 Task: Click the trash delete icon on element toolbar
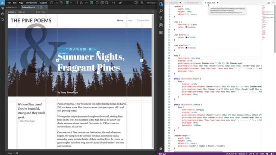90,50
